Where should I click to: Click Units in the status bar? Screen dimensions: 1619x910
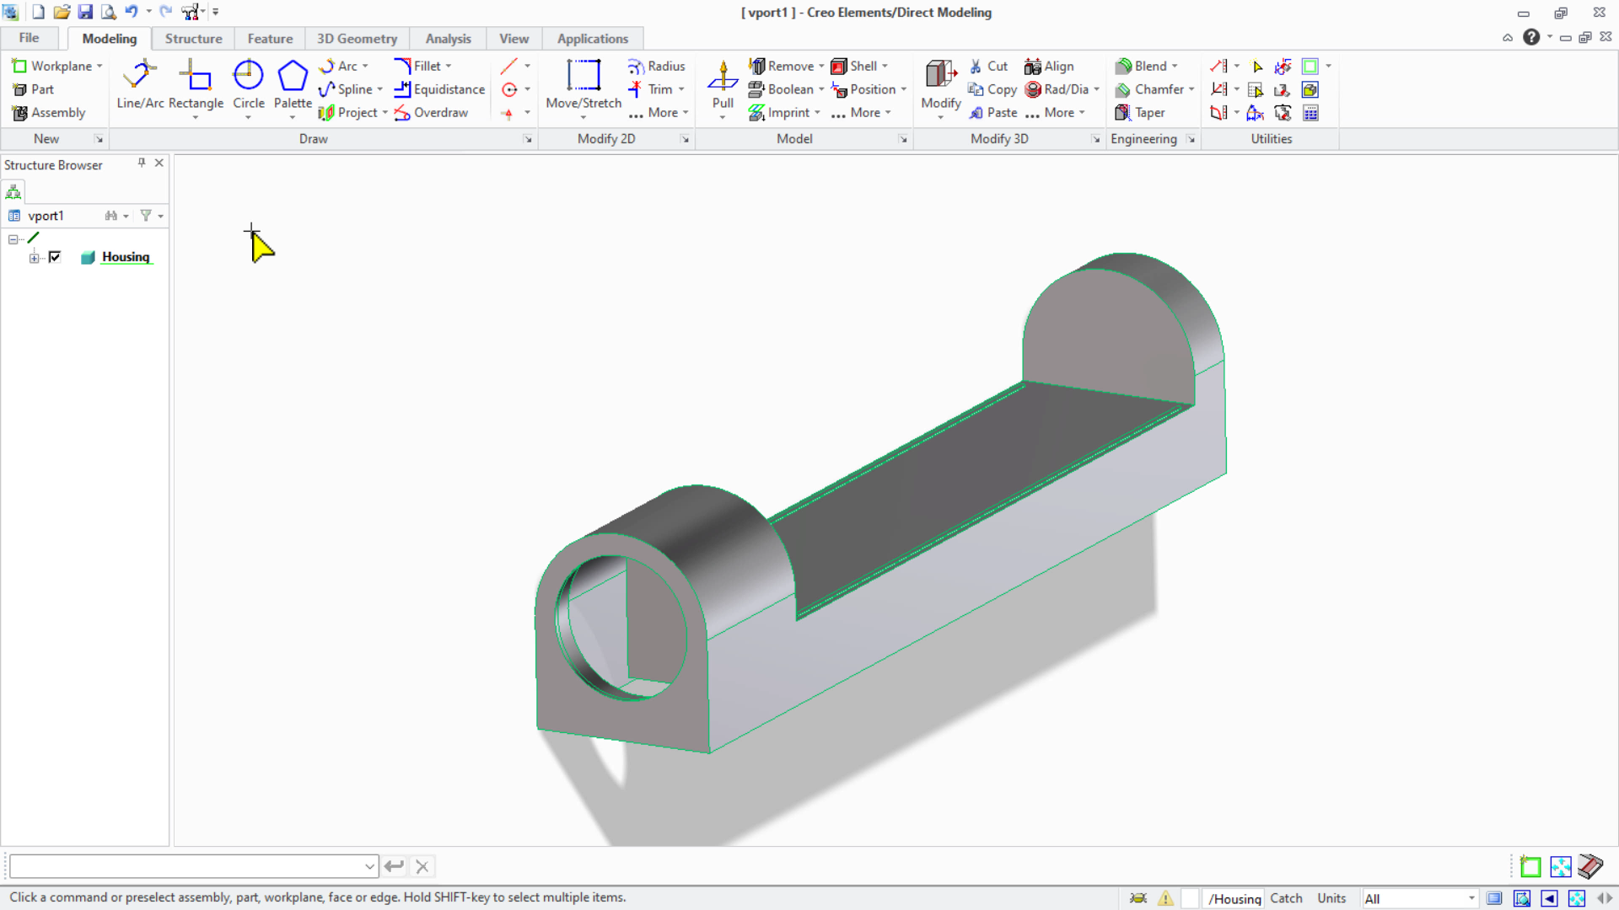click(x=1331, y=898)
